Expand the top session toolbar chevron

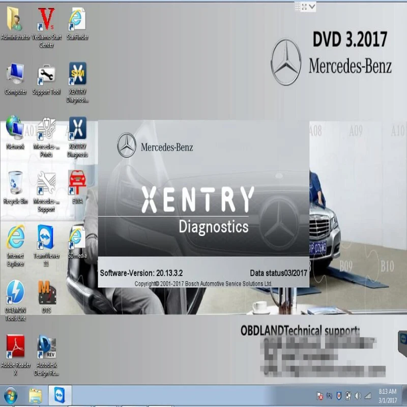coord(312,6)
